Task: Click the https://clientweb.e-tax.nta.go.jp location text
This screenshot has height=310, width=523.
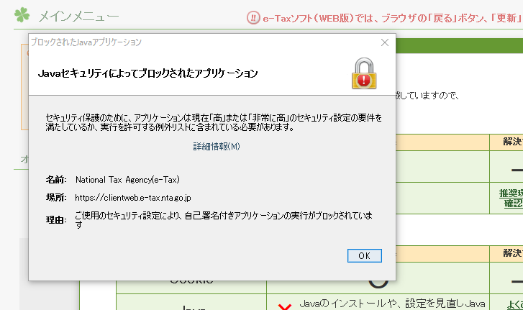Action: [x=133, y=198]
